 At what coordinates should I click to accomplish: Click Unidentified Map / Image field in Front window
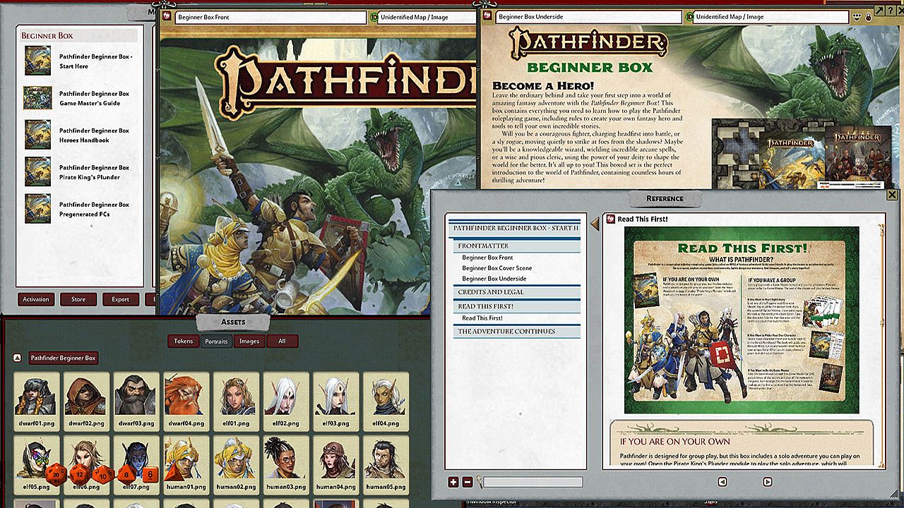click(427, 17)
